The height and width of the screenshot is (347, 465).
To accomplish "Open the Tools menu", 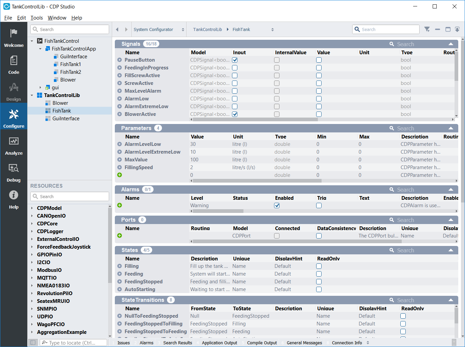I will (36, 18).
